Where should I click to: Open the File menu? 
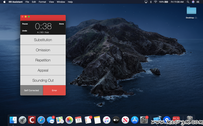(27, 2)
